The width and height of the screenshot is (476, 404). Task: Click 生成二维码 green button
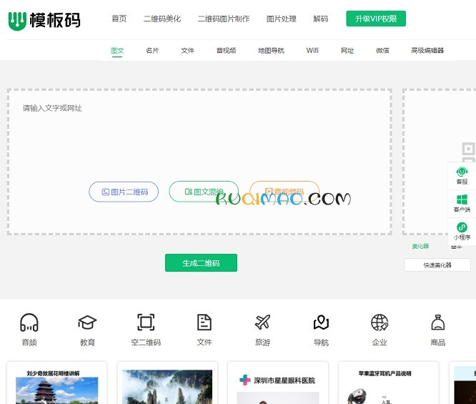(x=201, y=262)
